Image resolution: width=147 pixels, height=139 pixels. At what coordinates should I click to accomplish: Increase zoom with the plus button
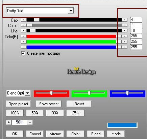[x=9, y=122]
